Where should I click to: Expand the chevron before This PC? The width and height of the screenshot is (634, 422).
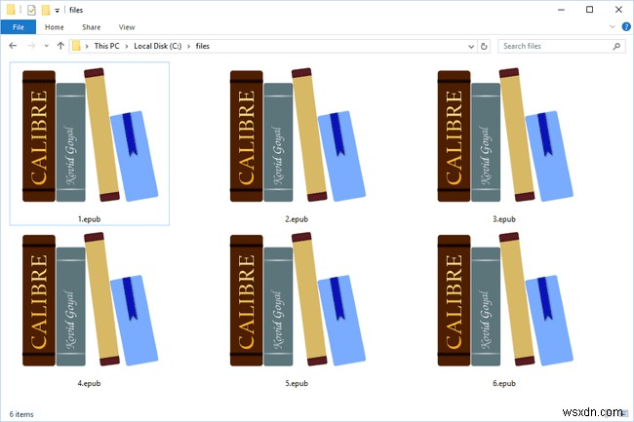pos(87,46)
